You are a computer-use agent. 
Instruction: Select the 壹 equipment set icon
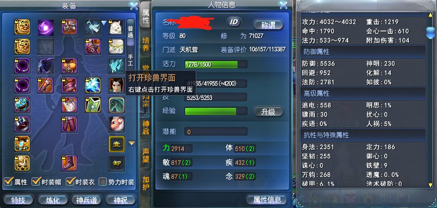(117, 144)
